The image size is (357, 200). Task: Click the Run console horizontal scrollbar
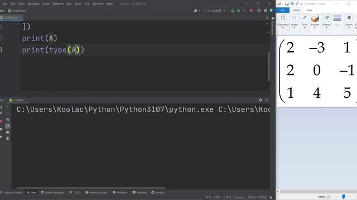click(x=91, y=188)
